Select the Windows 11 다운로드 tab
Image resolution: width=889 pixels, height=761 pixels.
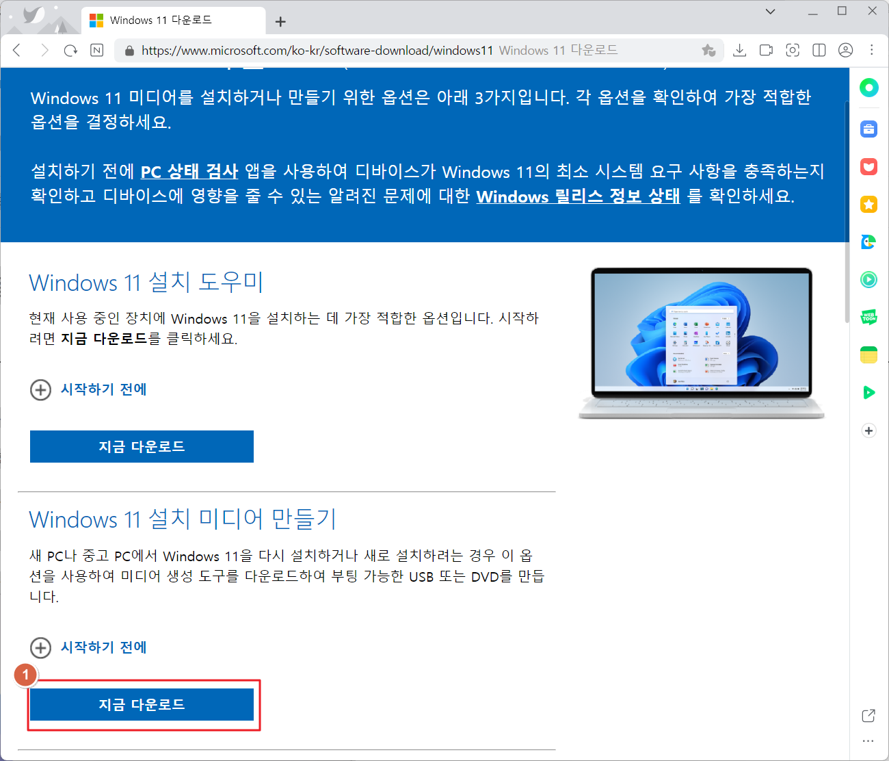174,21
